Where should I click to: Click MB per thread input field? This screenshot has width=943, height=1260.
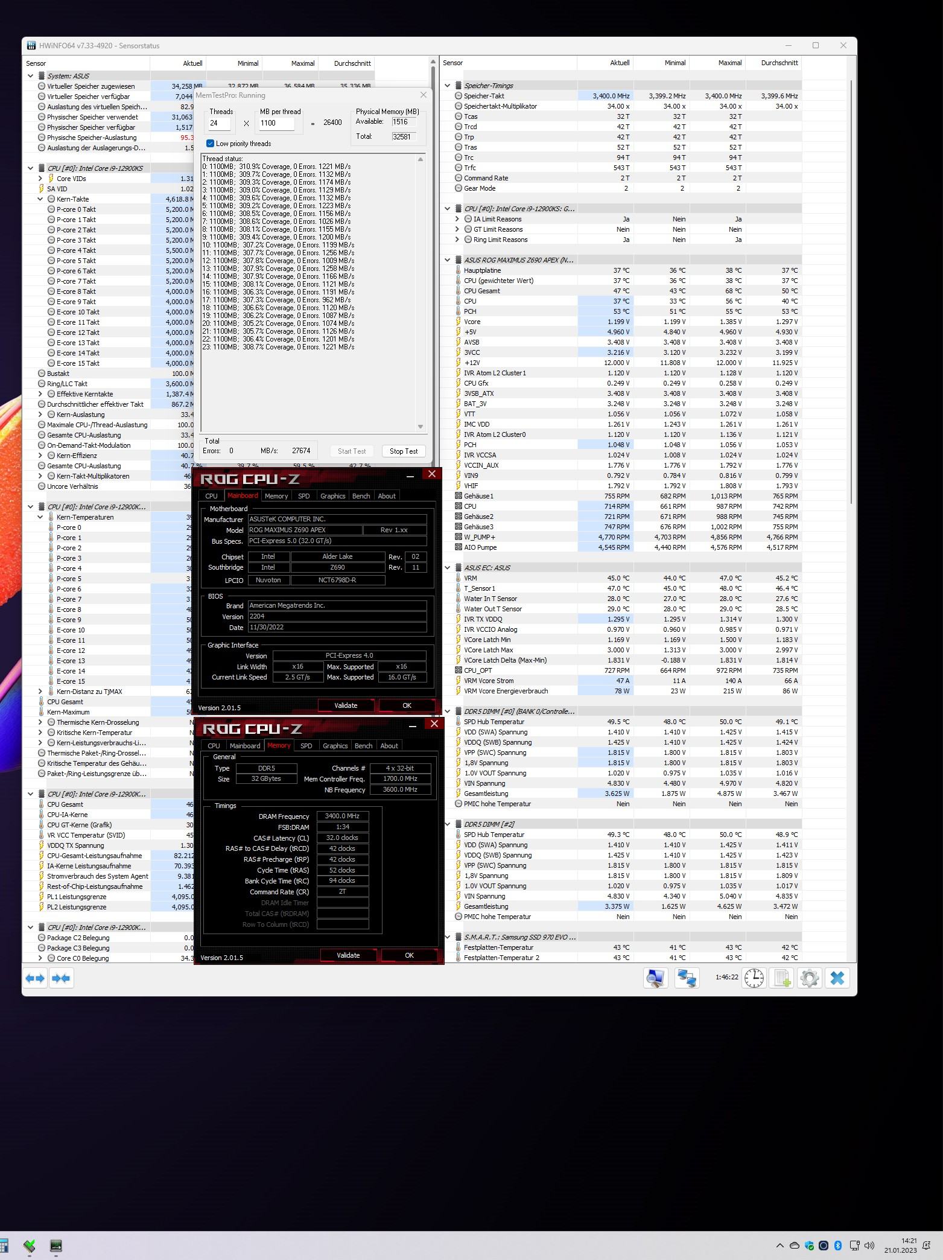coord(277,123)
